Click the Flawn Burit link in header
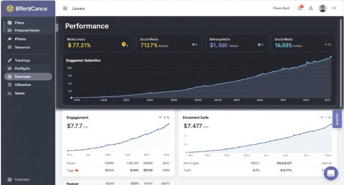 coord(281,8)
